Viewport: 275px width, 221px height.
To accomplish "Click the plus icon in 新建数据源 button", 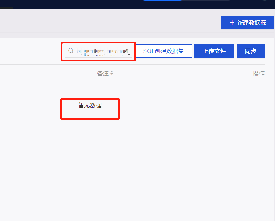I will [x=232, y=23].
